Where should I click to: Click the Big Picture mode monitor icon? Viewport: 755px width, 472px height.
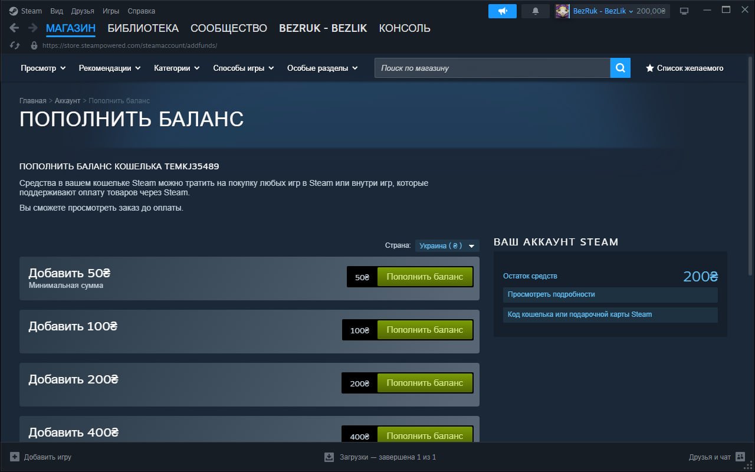pyautogui.click(x=684, y=11)
